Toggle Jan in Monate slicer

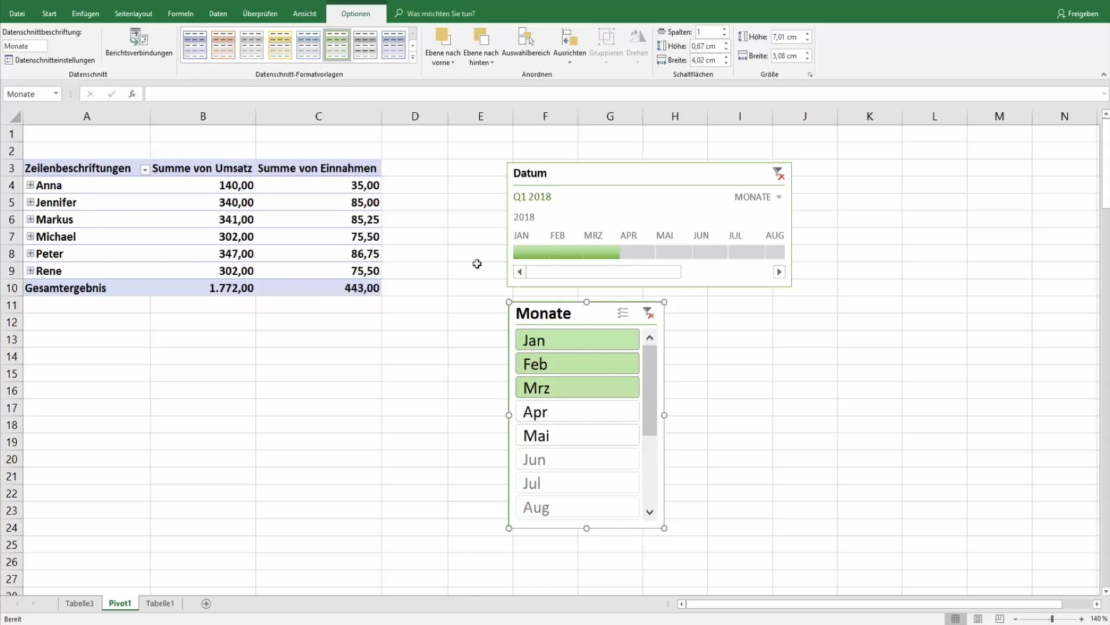pos(577,340)
